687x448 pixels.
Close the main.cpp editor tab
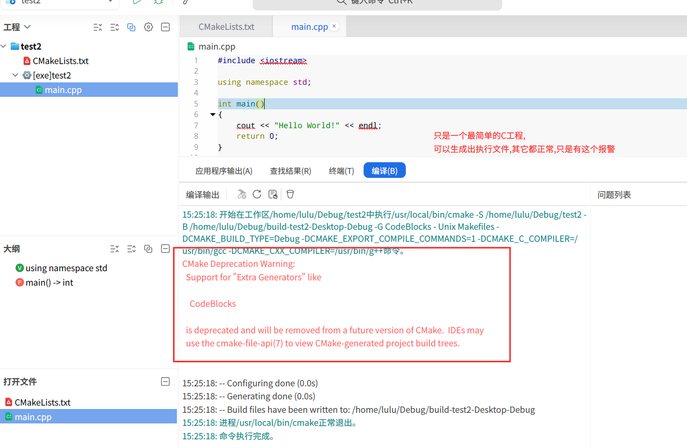334,26
